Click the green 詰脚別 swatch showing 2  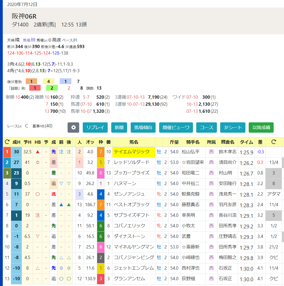pyautogui.click(x=52, y=88)
